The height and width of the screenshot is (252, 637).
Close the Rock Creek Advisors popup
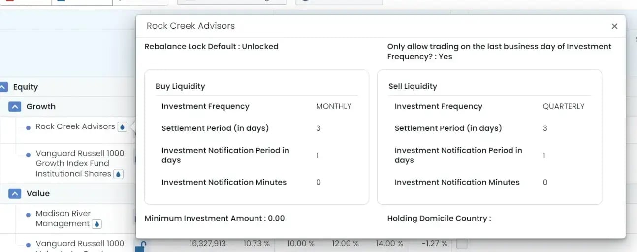click(x=614, y=26)
